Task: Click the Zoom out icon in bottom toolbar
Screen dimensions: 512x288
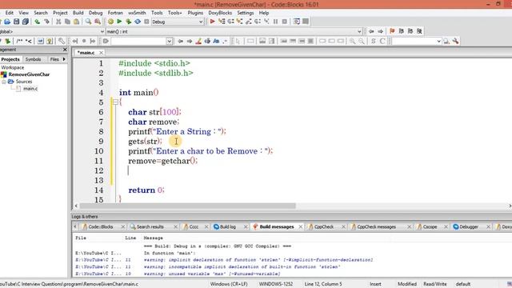Action: pos(362,41)
